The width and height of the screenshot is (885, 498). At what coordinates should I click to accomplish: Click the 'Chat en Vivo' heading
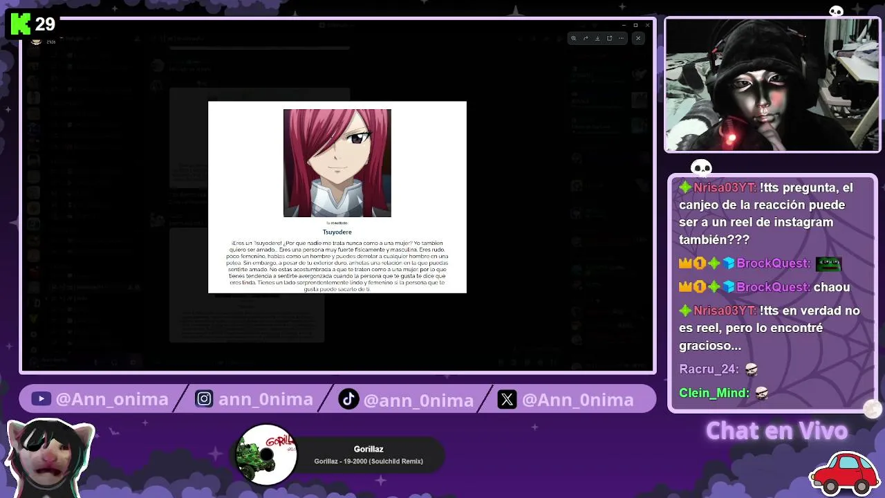(776, 431)
